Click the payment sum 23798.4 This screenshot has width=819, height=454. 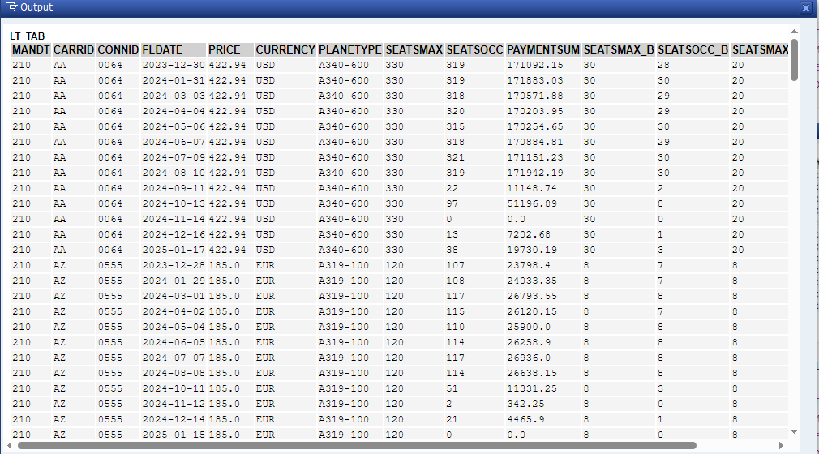pyautogui.click(x=529, y=265)
